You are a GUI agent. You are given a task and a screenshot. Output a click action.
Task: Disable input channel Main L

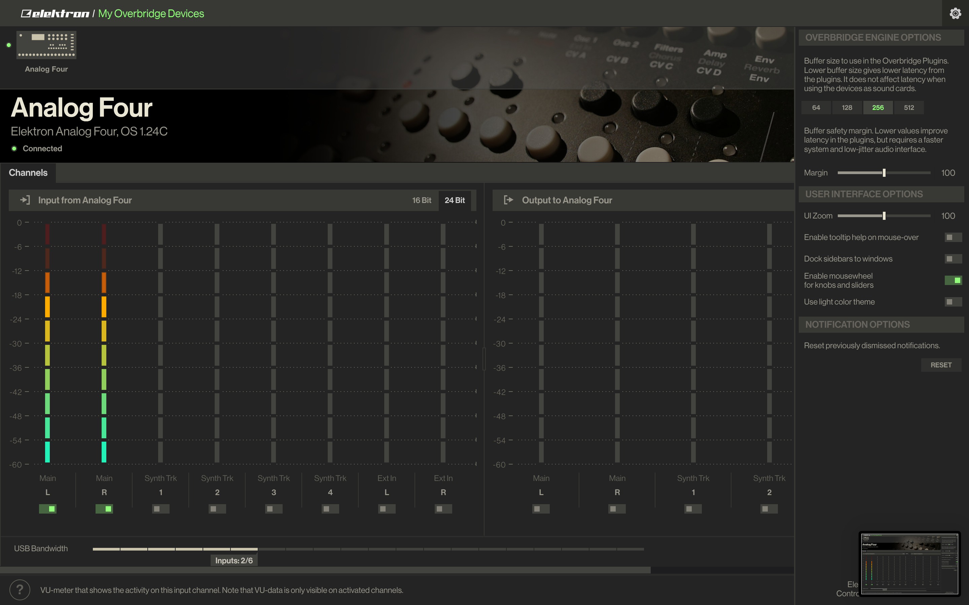48,509
